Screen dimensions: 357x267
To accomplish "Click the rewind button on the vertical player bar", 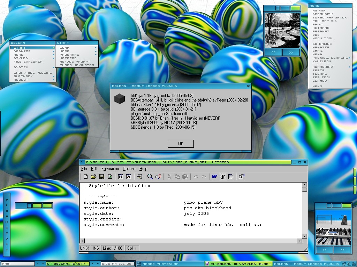I will (x=7, y=200).
